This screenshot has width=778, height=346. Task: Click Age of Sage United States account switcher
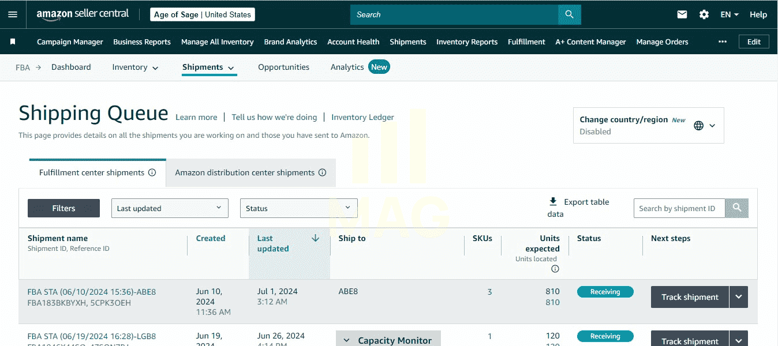coord(203,14)
